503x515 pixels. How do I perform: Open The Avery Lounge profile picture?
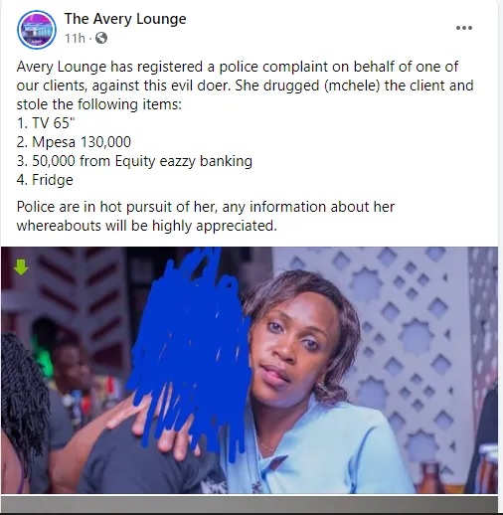[x=37, y=30]
